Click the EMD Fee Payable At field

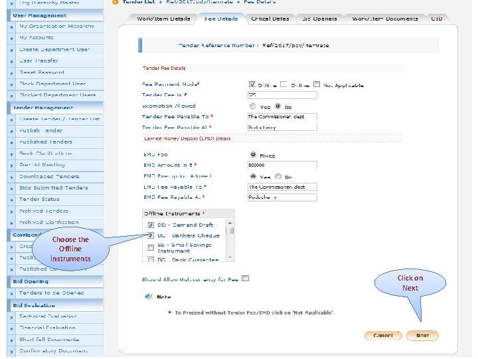coord(282,197)
